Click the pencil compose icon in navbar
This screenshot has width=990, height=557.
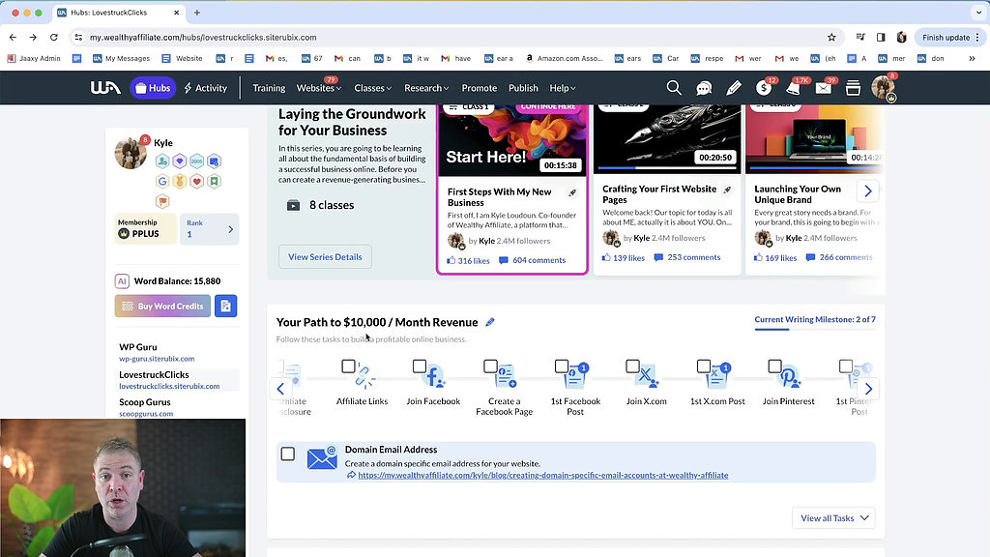coord(733,88)
